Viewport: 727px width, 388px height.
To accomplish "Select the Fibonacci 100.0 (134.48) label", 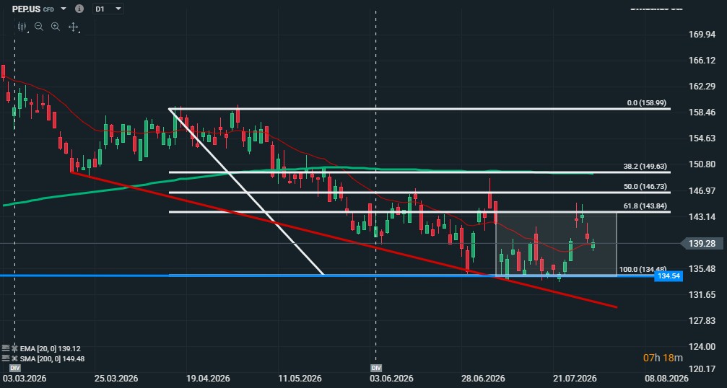I will coord(643,269).
